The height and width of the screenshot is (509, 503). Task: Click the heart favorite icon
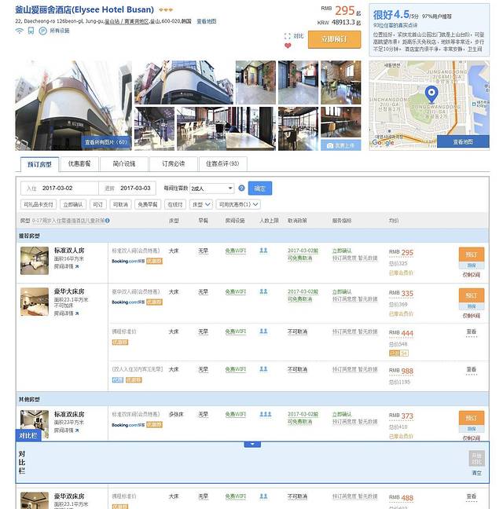(x=288, y=46)
